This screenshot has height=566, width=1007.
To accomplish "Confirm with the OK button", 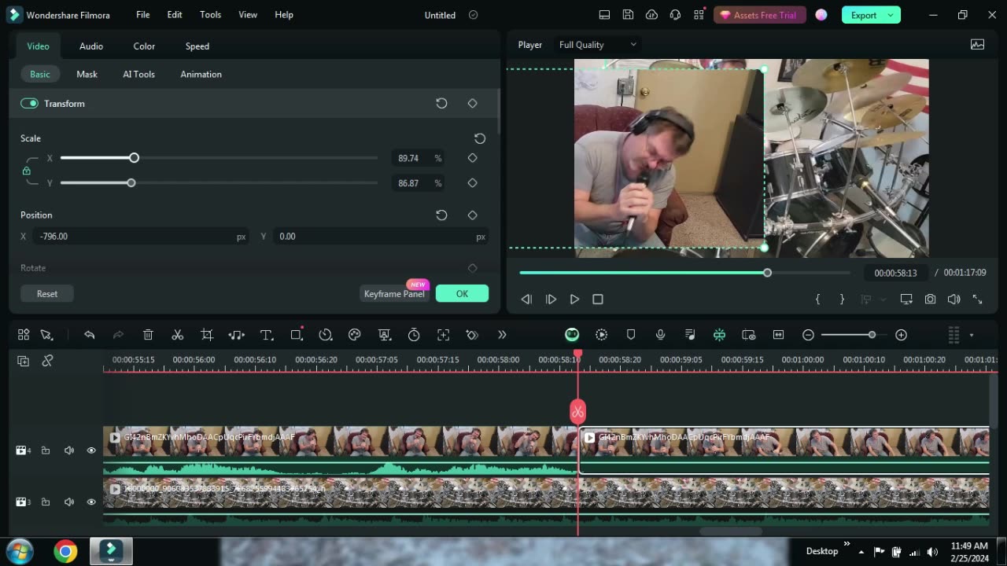I will (x=462, y=294).
